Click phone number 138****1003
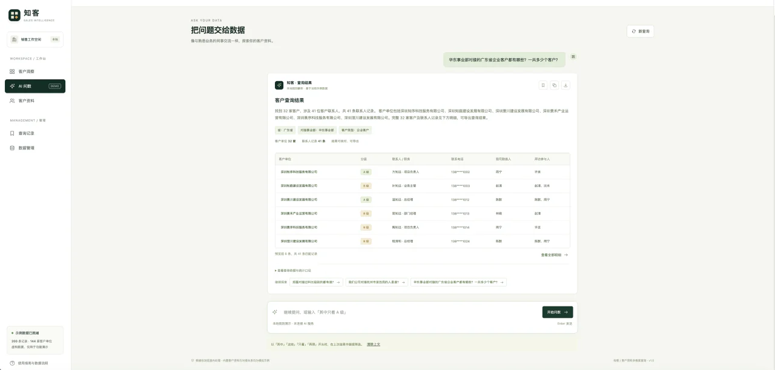This screenshot has height=370, width=775. click(x=460, y=186)
